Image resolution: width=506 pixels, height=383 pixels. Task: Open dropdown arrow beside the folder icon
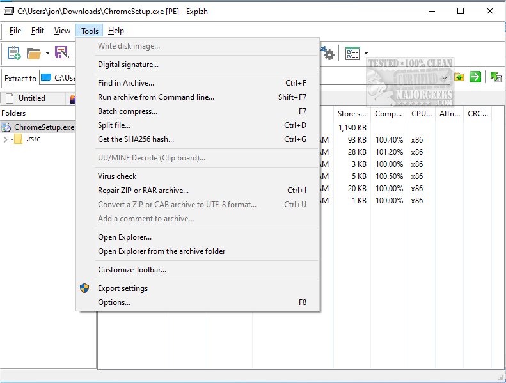(x=47, y=53)
